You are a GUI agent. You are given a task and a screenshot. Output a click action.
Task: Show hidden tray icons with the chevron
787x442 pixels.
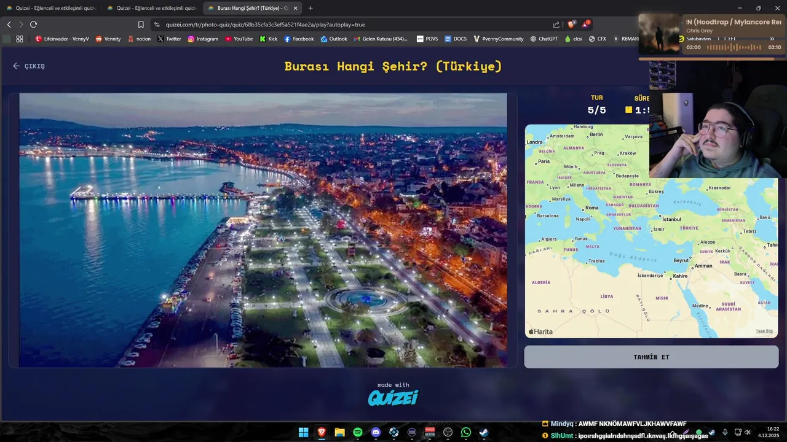673,432
